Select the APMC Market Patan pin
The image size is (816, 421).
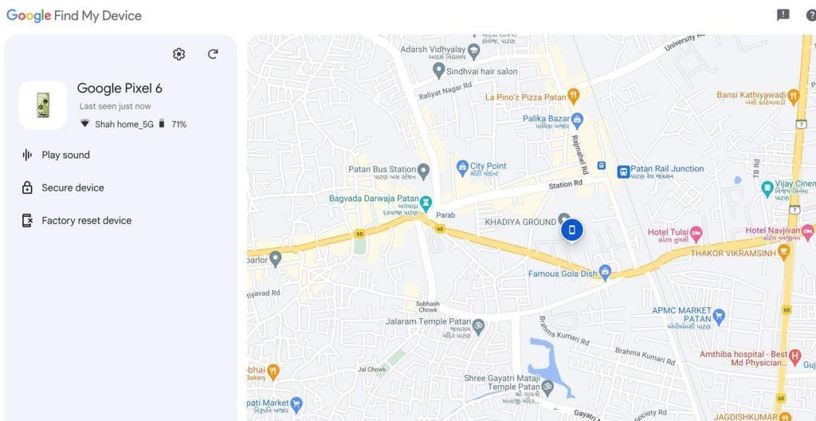pyautogui.click(x=719, y=315)
